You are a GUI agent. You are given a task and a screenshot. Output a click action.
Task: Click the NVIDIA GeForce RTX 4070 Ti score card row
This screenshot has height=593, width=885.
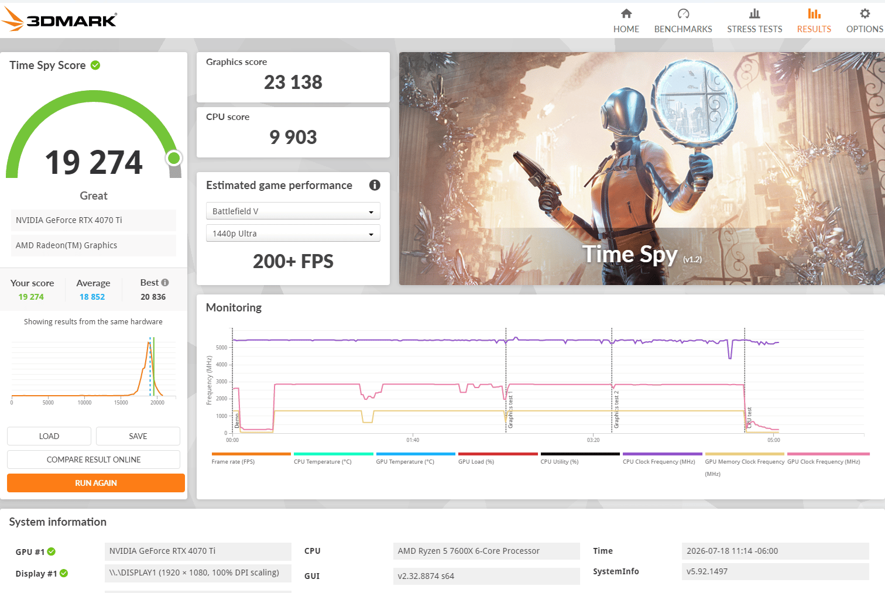pyautogui.click(x=94, y=220)
